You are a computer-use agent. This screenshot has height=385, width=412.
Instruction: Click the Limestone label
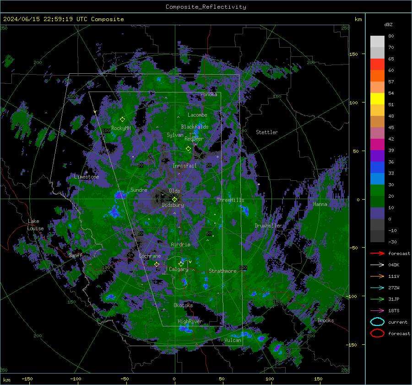point(87,177)
